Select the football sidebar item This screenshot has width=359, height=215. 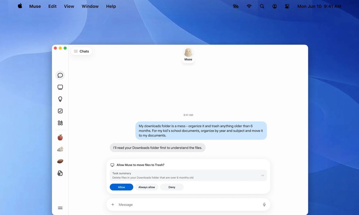[60, 161]
